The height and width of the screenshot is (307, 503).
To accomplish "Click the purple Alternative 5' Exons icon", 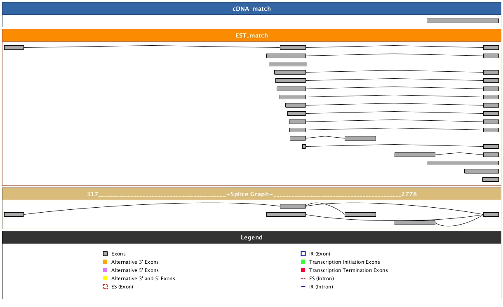I will 105,270.
